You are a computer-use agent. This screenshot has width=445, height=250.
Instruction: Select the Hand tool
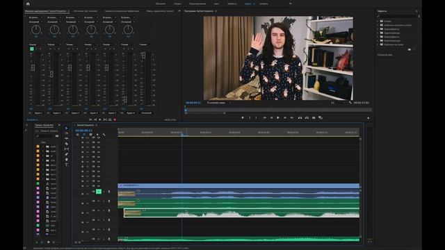click(x=67, y=159)
